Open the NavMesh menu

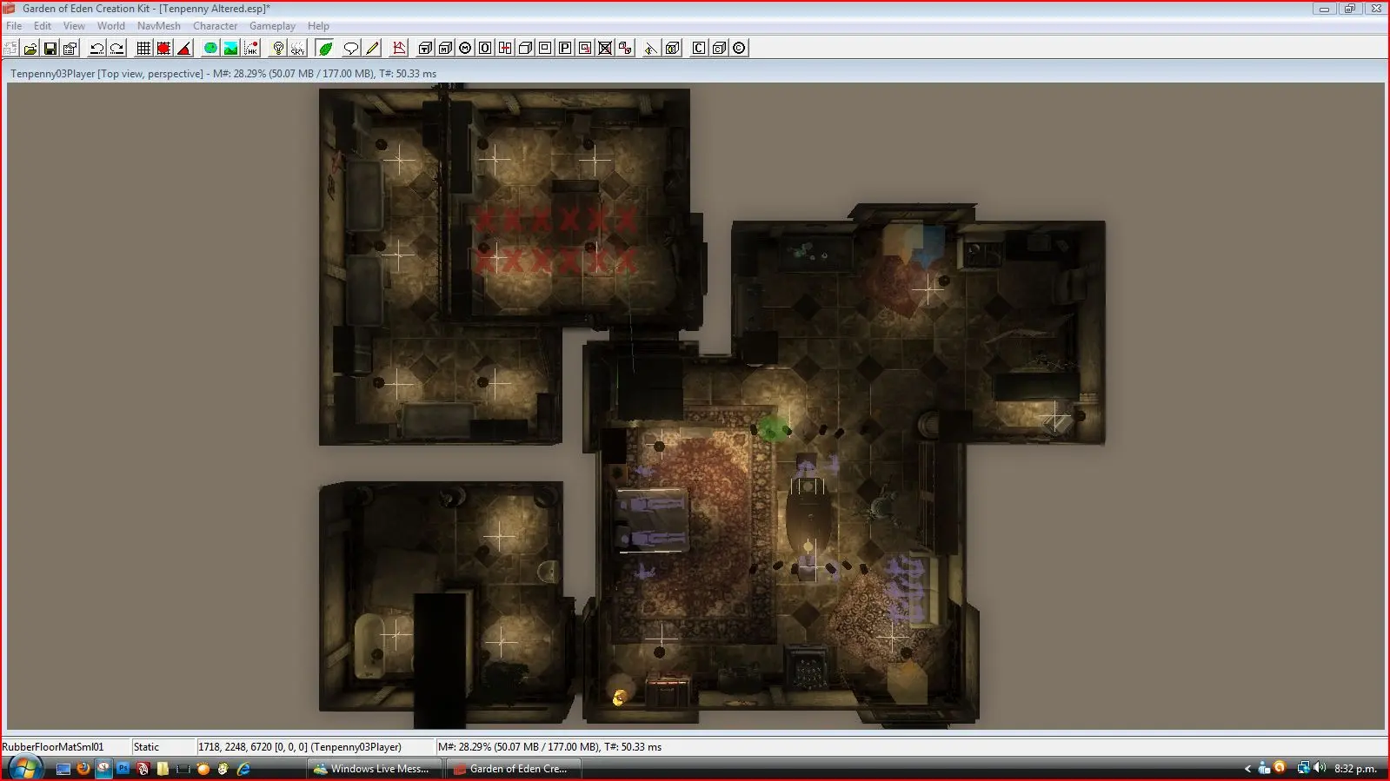159,26
